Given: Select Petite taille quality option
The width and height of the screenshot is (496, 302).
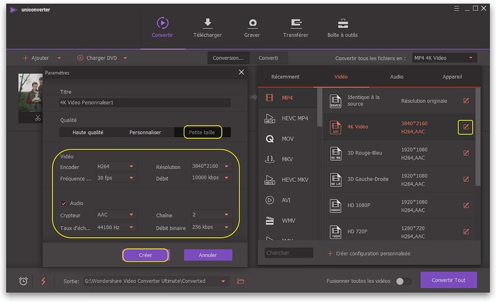Looking at the screenshot, I should pos(202,132).
